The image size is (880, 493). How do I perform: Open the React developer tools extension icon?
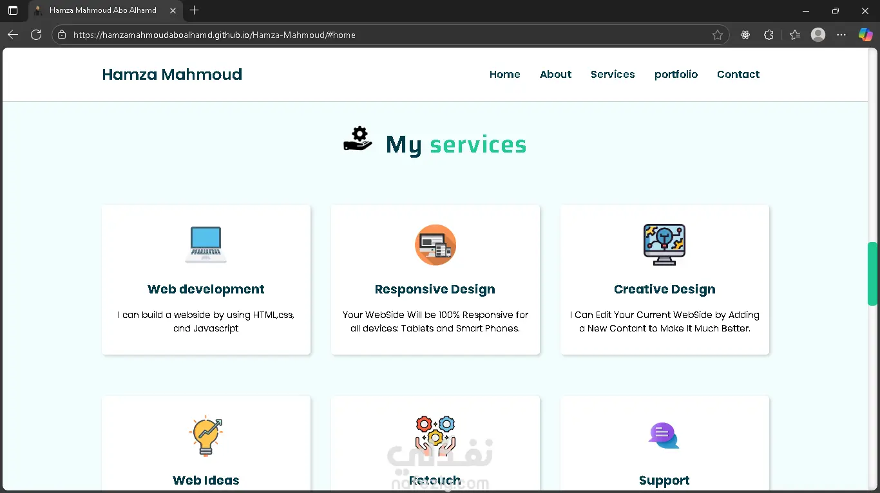point(745,35)
